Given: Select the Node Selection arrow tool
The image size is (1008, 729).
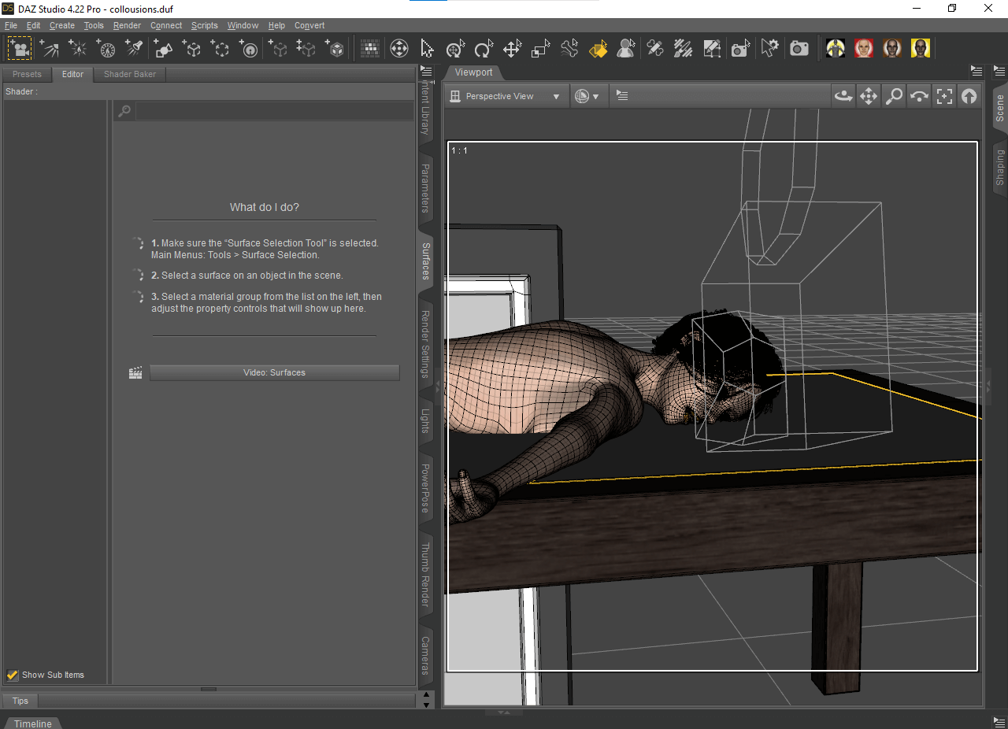Looking at the screenshot, I should tap(427, 49).
